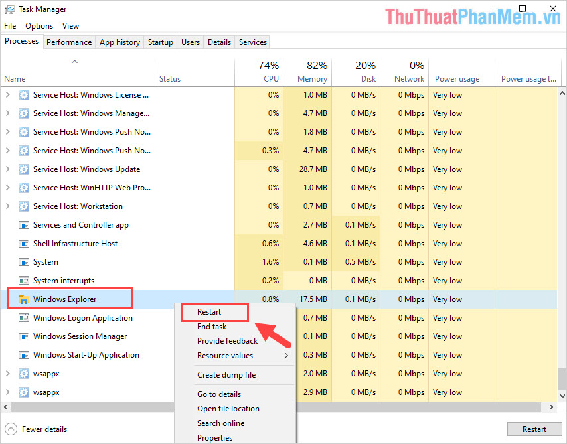Image resolution: width=567 pixels, height=444 pixels.
Task: Click the Shell Infrastructure Host process icon
Action: [x=23, y=244]
